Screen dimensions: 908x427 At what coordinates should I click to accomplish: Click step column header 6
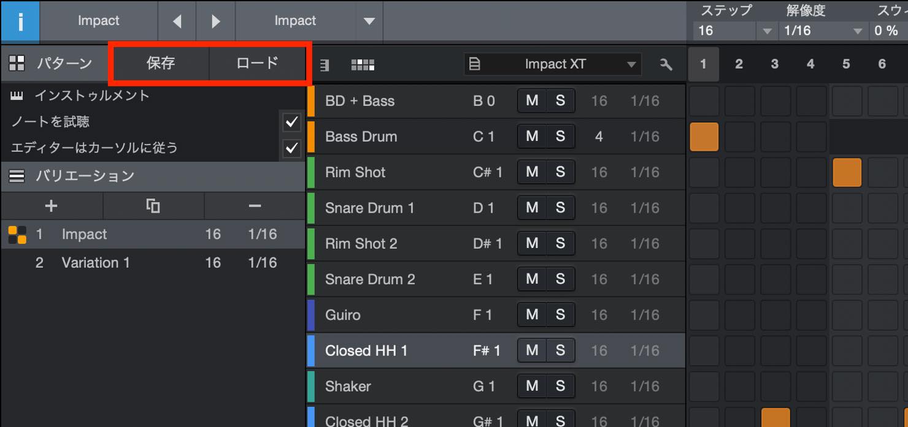882,64
